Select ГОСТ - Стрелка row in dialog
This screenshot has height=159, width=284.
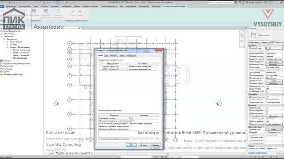click(x=128, y=69)
